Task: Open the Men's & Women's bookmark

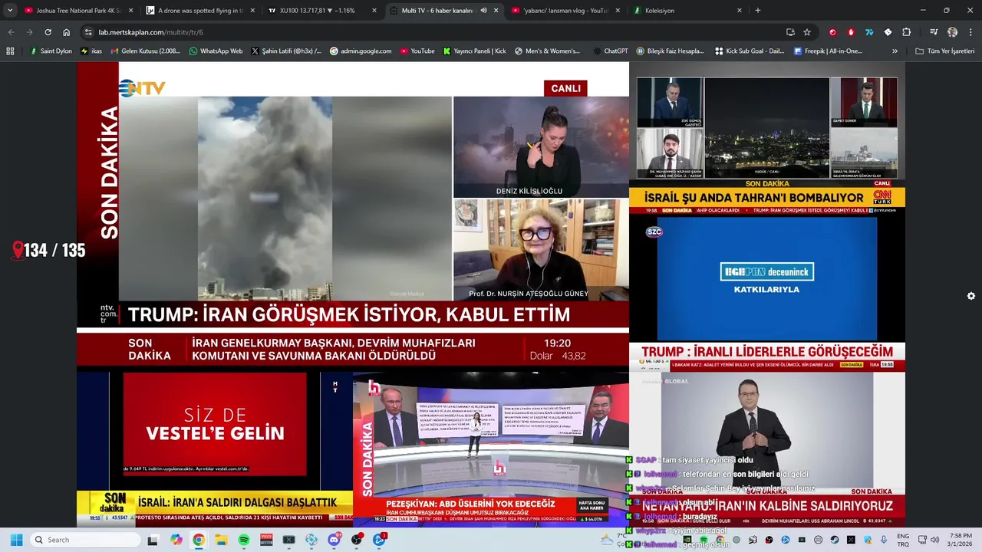Action: coord(547,51)
